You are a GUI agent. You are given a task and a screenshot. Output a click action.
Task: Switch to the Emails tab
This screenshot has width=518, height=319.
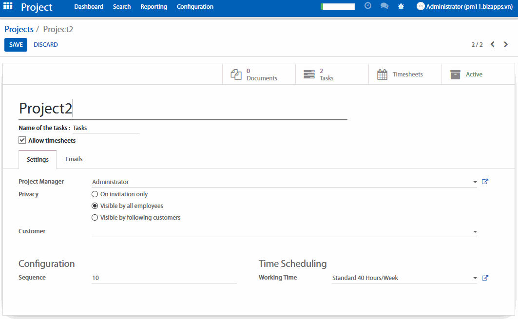(74, 159)
